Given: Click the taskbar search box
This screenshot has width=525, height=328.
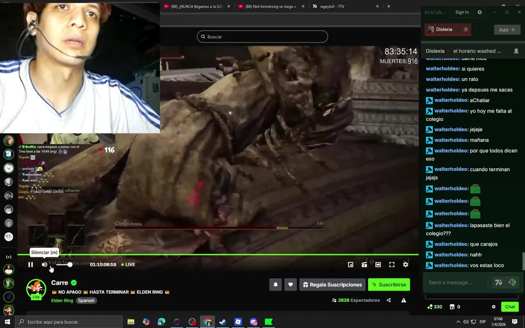Looking at the screenshot, I should (69, 322).
